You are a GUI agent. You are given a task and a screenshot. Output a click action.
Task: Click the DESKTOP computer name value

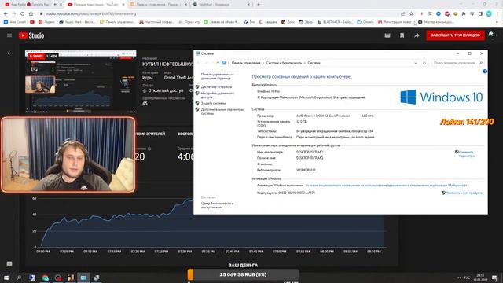(310, 152)
